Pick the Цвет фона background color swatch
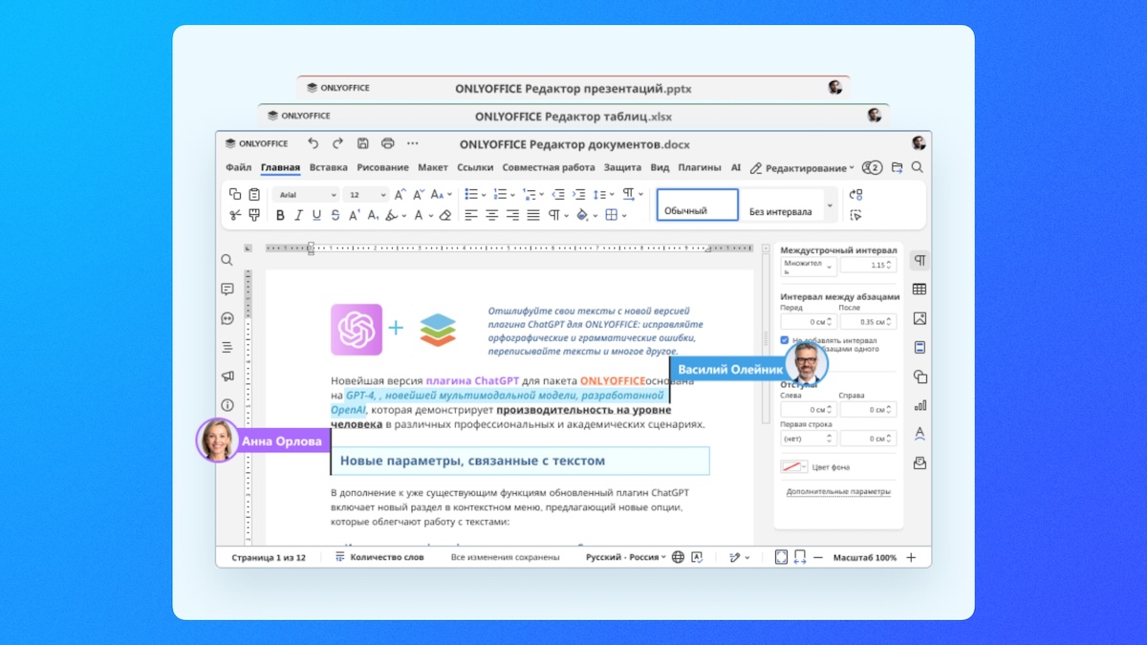 click(794, 467)
